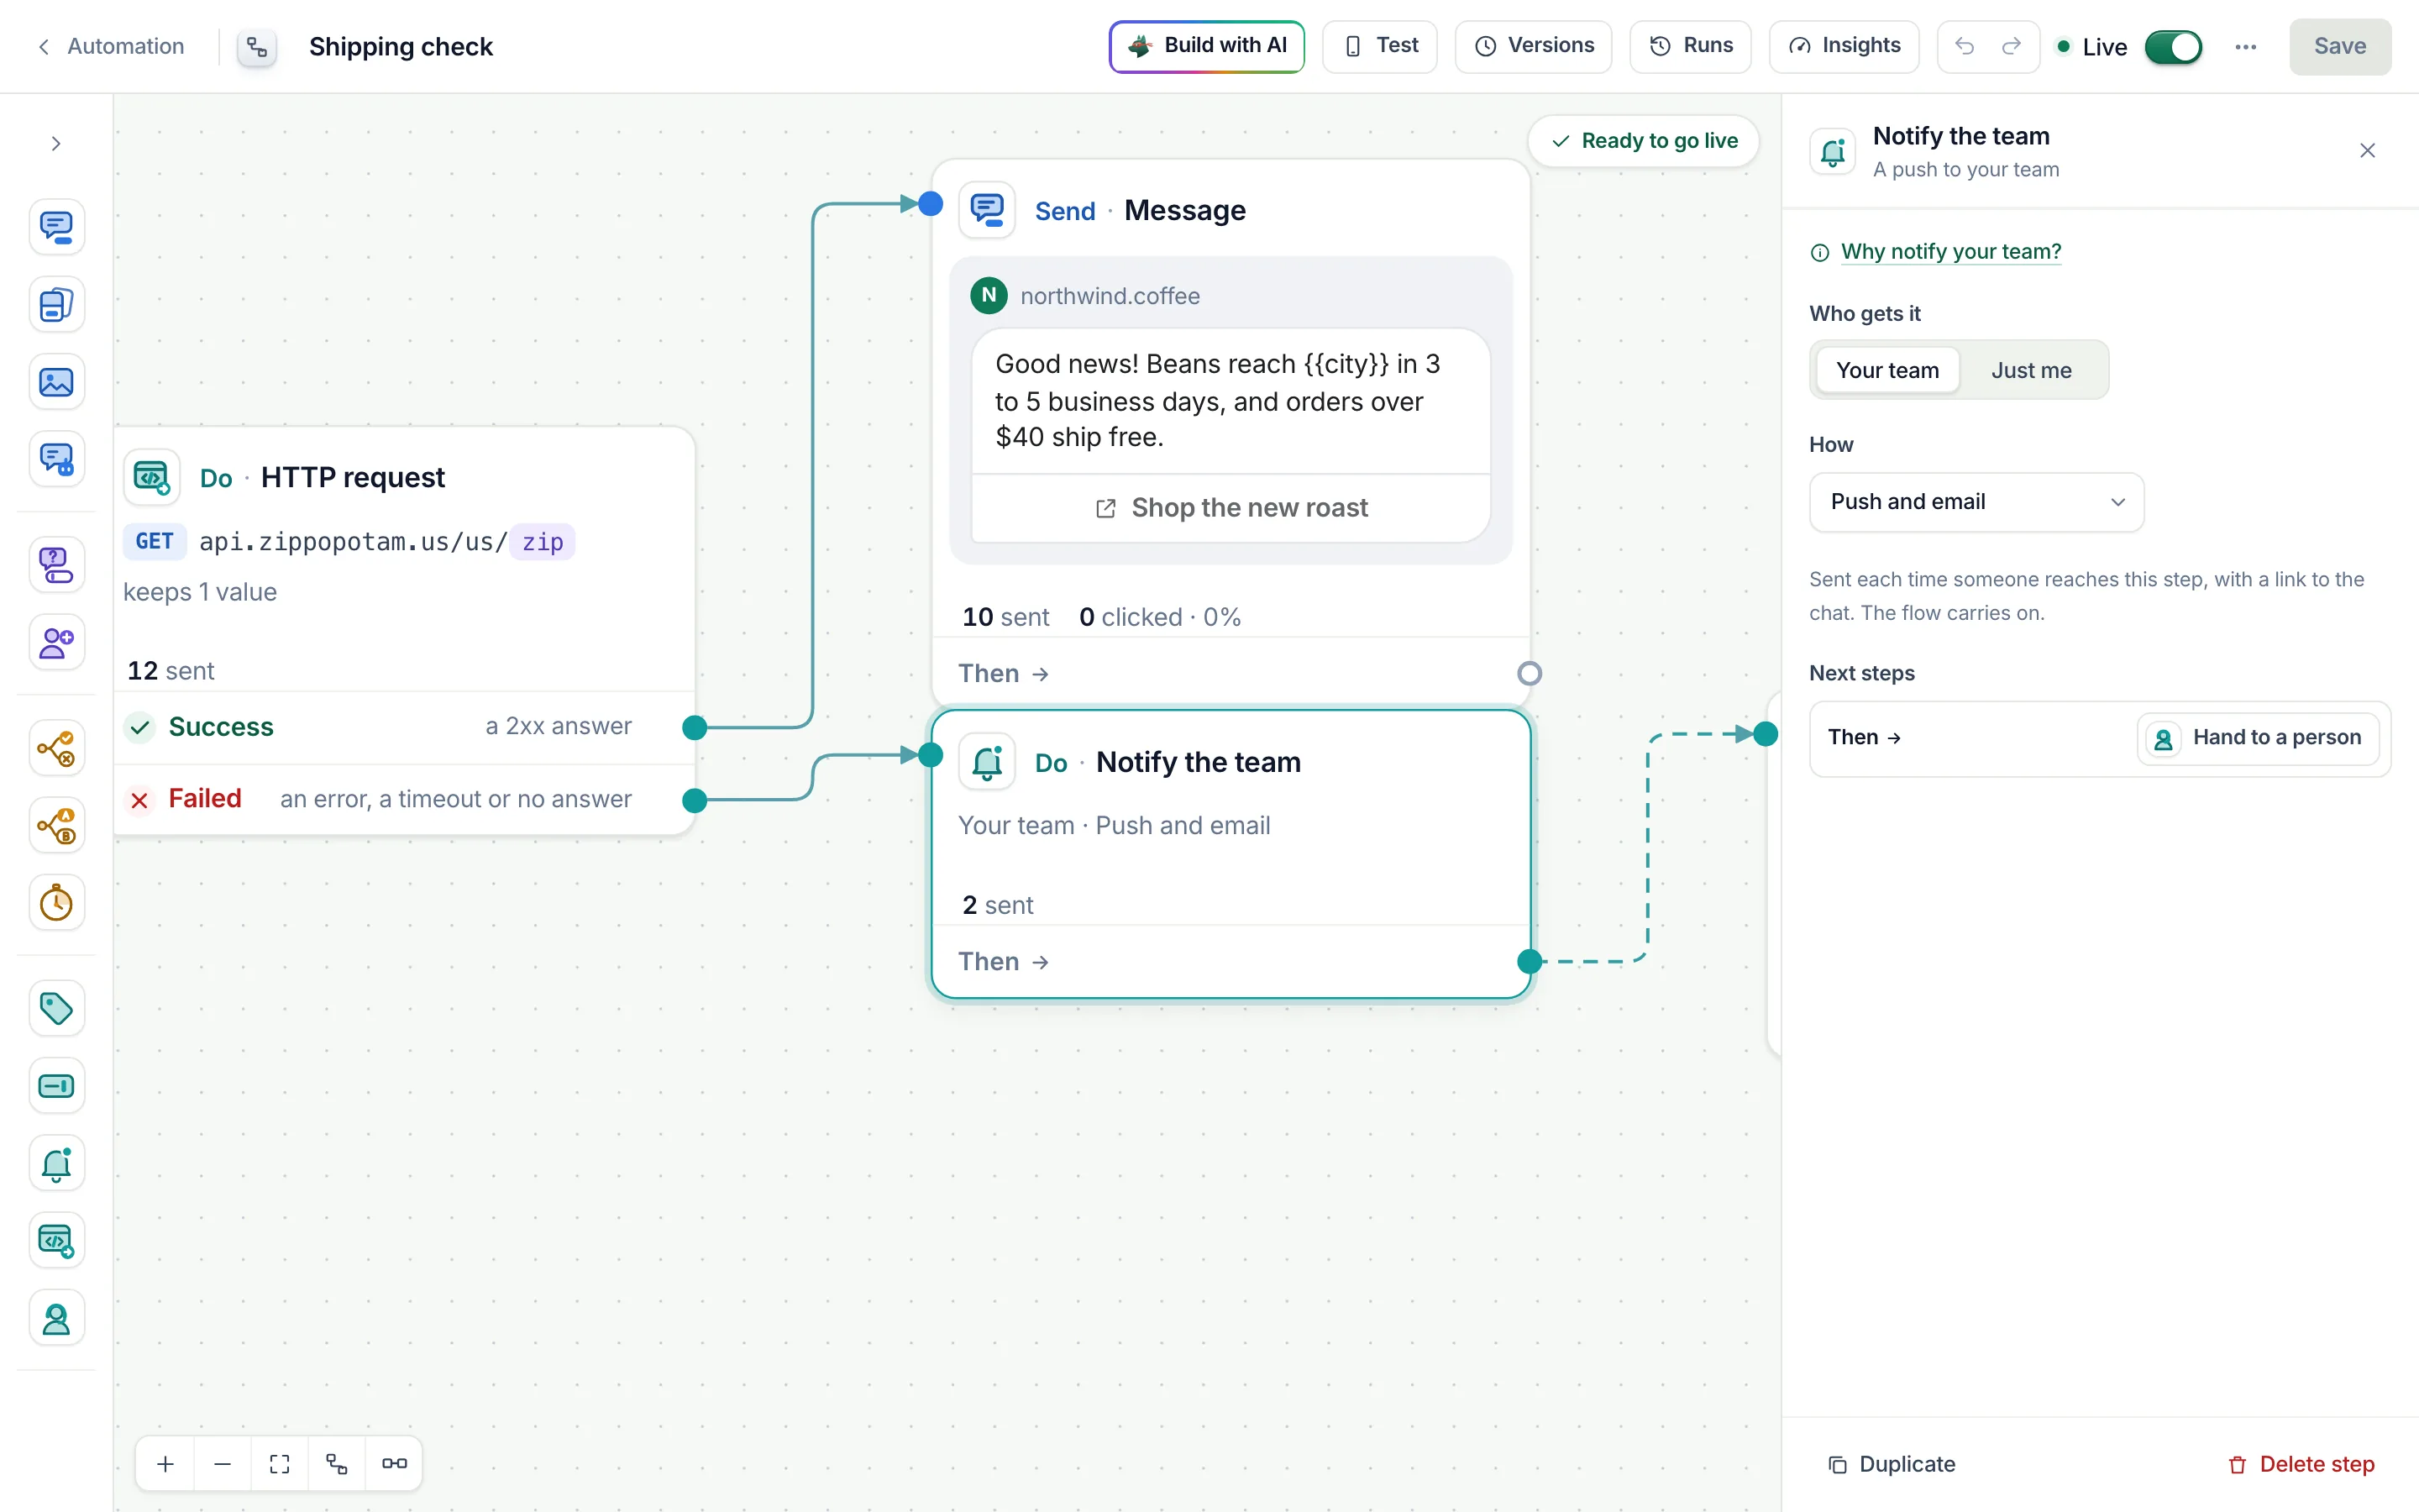Open the more options ellipsis menu
The width and height of the screenshot is (2419, 1512).
2245,47
